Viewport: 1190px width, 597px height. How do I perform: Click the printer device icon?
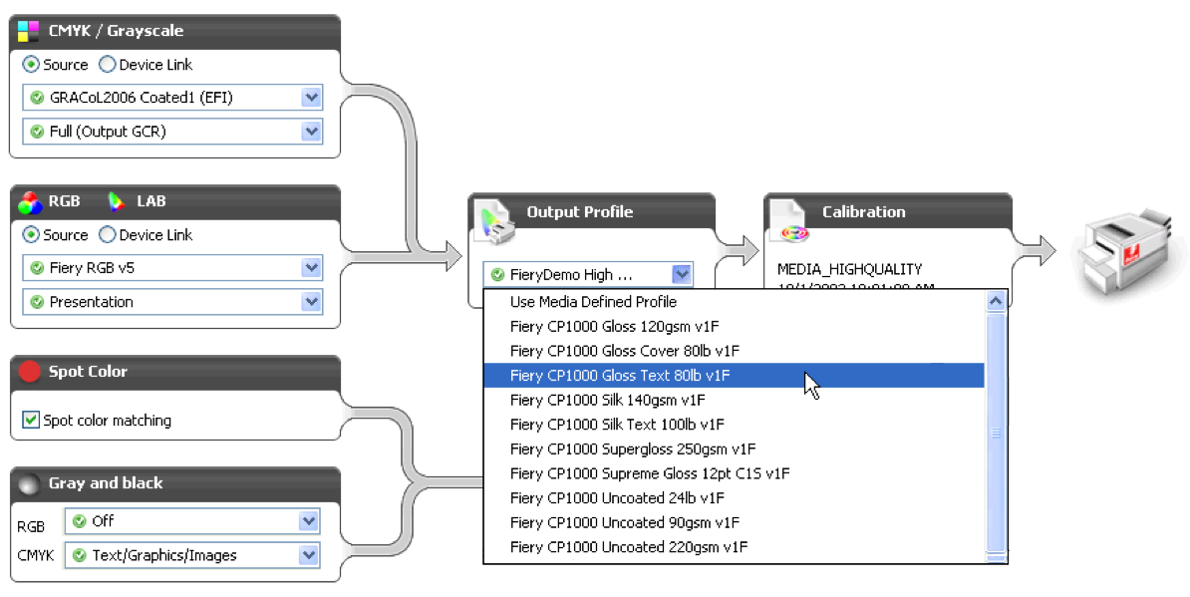click(x=1126, y=253)
